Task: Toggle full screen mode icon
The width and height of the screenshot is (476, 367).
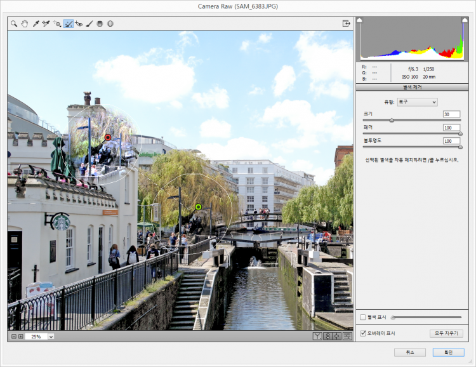Action: click(347, 23)
